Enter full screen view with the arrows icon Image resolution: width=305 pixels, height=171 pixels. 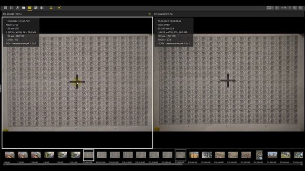point(59,8)
